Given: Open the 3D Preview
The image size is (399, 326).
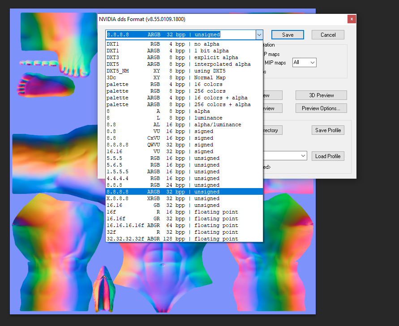Looking at the screenshot, I should coord(321,95).
